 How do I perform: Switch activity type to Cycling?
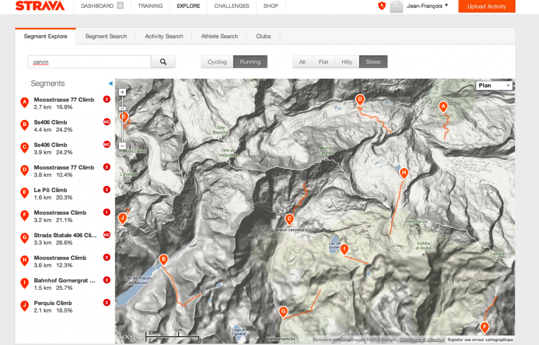pos(217,62)
